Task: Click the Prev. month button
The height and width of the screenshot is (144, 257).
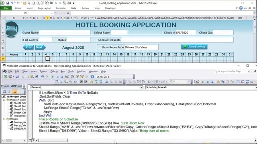Action: pos(29,47)
